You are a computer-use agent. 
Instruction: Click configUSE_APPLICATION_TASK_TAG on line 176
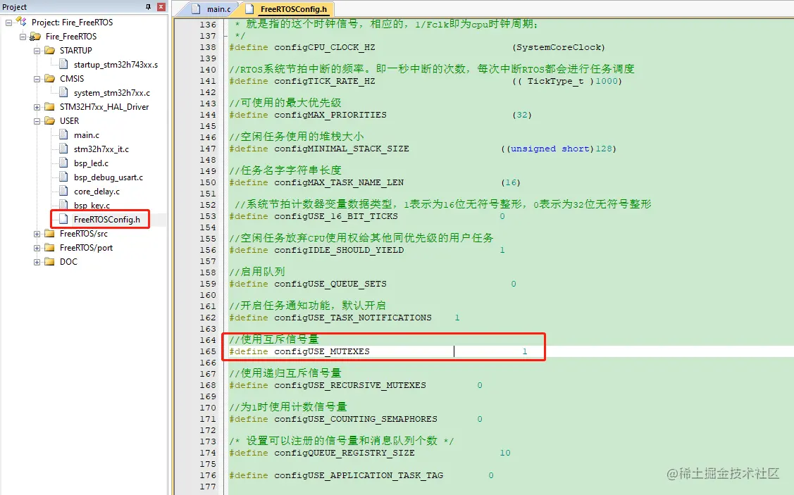click(359, 475)
